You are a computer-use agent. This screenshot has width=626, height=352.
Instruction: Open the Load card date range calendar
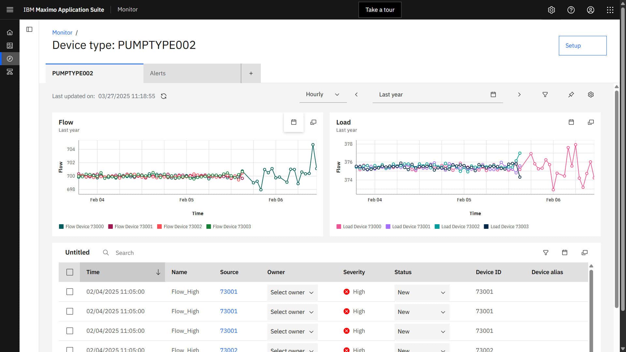point(571,122)
